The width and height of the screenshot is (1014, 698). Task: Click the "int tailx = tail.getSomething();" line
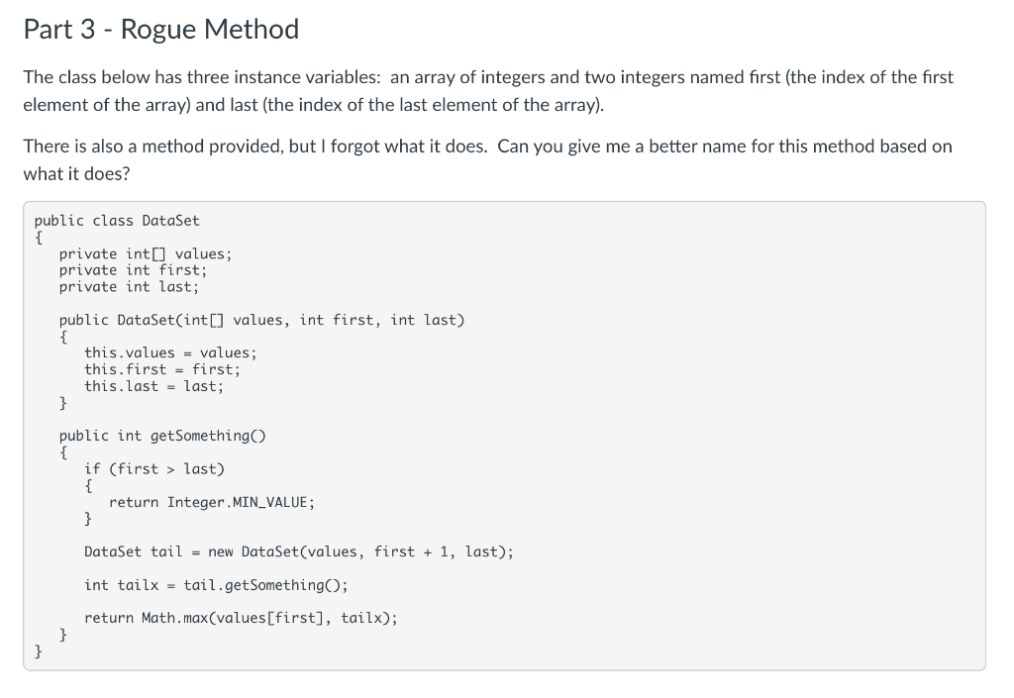216,584
